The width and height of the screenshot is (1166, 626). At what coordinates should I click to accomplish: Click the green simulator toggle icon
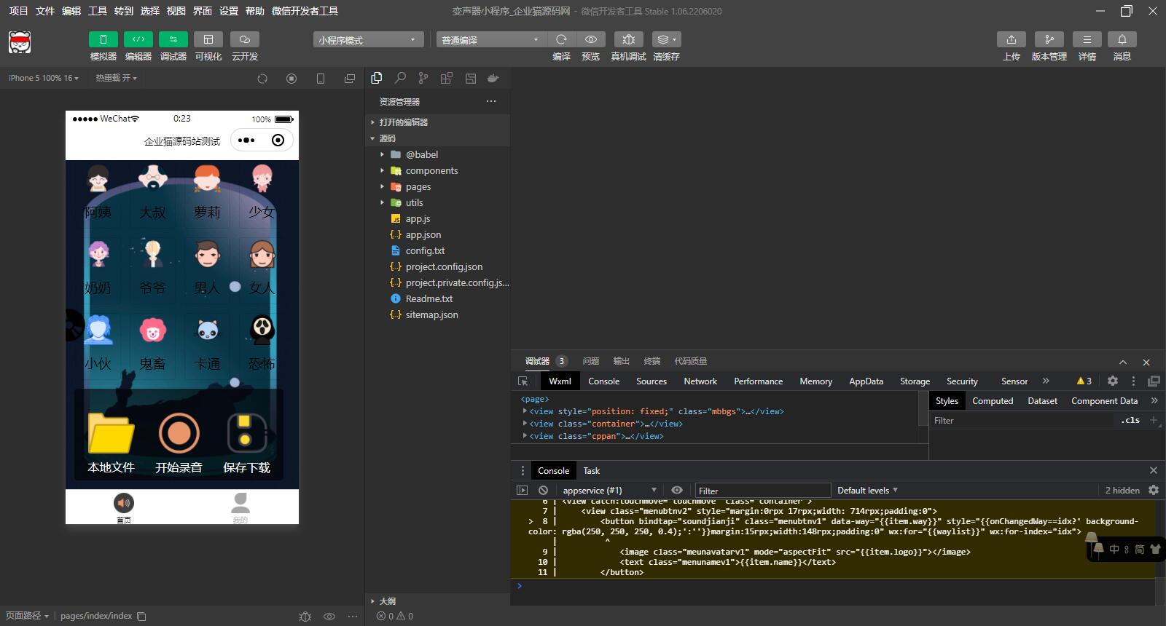[x=103, y=39]
